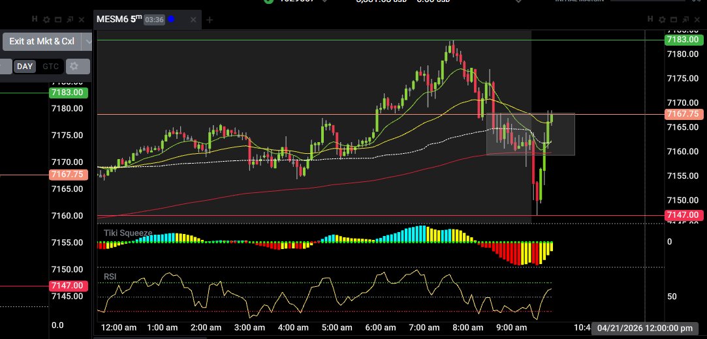The width and height of the screenshot is (707, 339).
Task: Pop out the left panel with arrow icon
Action: [x=69, y=20]
